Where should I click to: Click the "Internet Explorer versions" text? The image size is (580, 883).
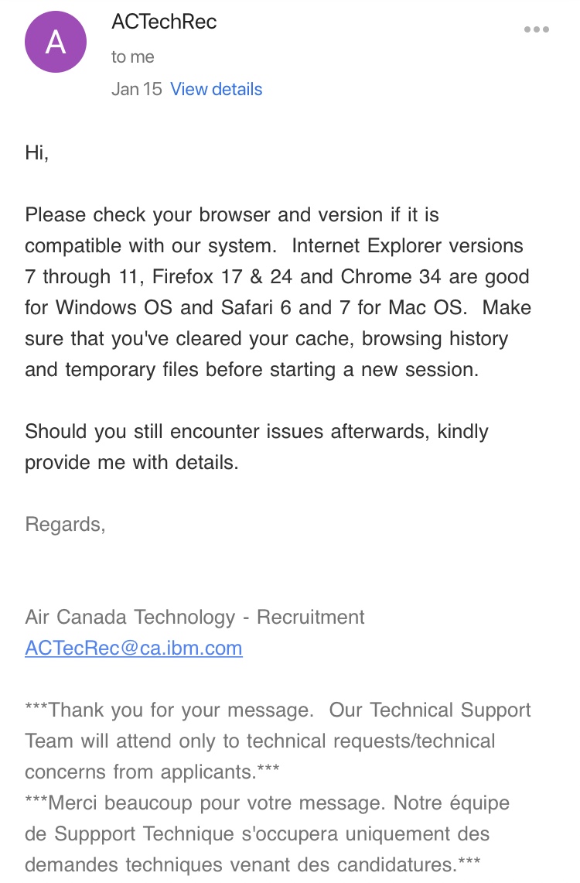tap(408, 245)
